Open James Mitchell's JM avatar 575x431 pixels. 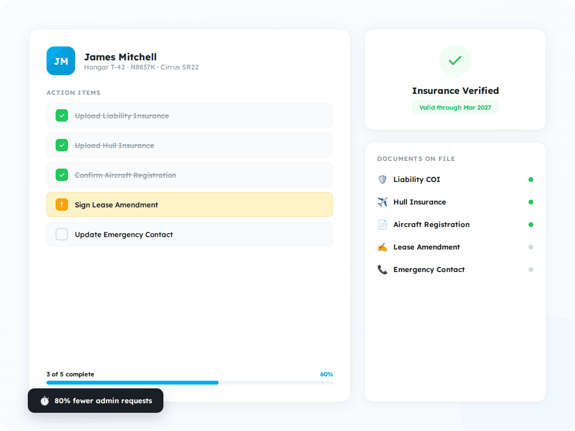tap(61, 61)
